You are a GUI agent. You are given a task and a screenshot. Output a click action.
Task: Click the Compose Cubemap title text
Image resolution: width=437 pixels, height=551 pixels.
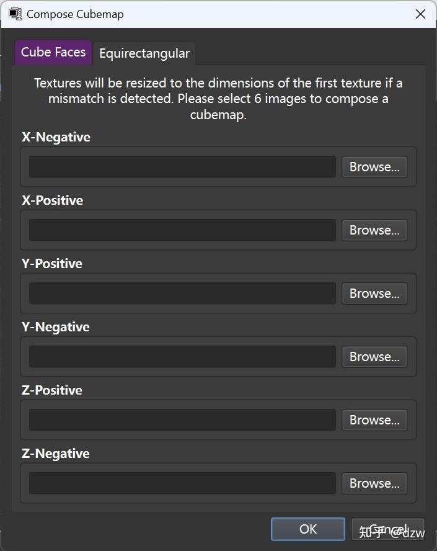pos(75,14)
